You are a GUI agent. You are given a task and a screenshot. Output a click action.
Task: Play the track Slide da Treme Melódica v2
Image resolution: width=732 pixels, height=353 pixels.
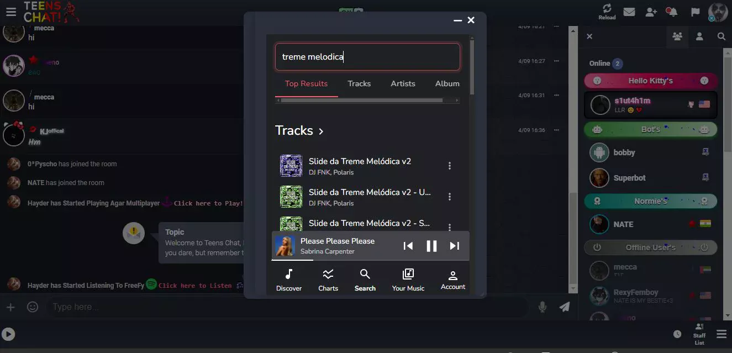(360, 161)
